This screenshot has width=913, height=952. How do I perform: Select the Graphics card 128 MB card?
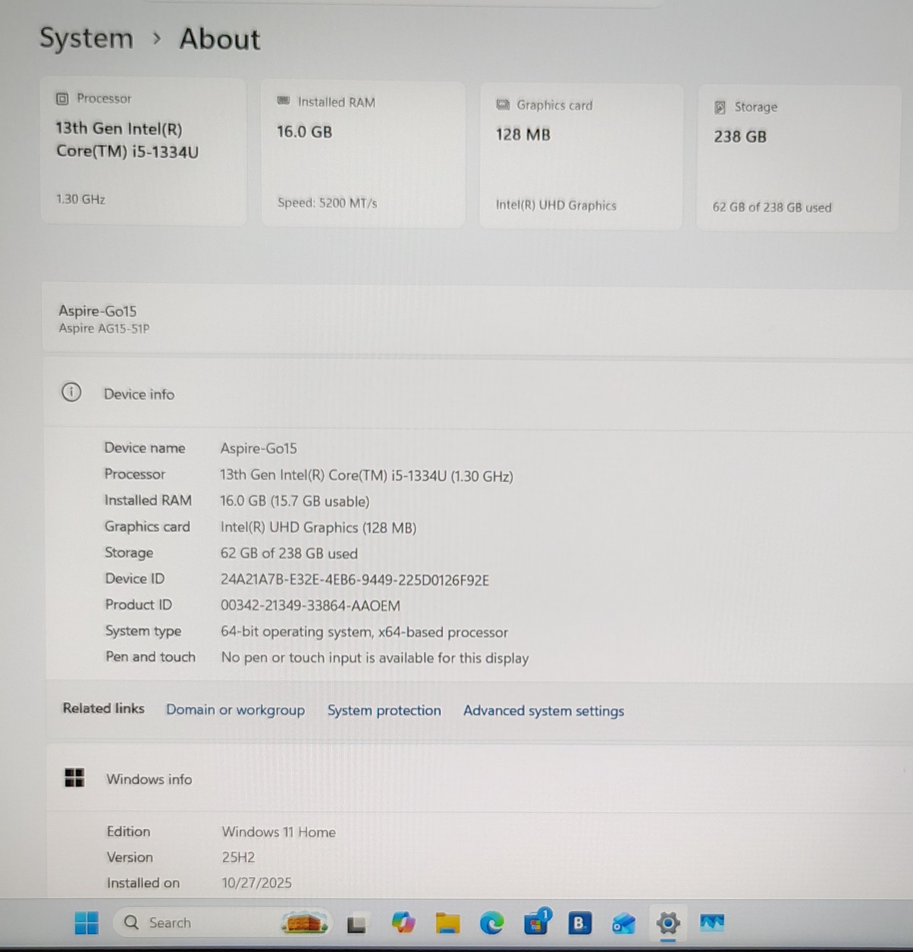tap(581, 156)
